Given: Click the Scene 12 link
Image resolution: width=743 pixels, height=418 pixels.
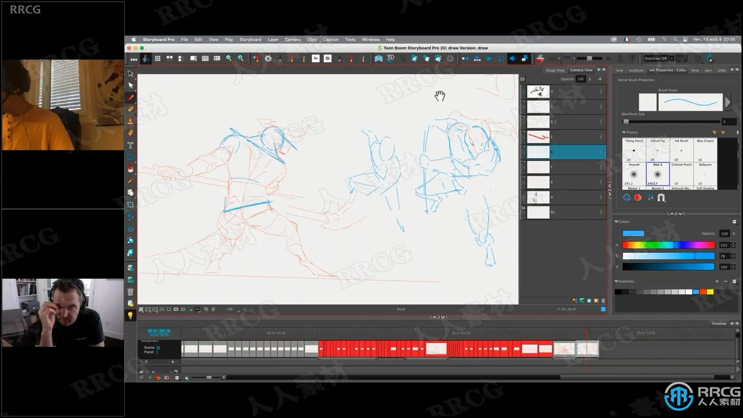Looking at the screenshot, I should [x=158, y=348].
